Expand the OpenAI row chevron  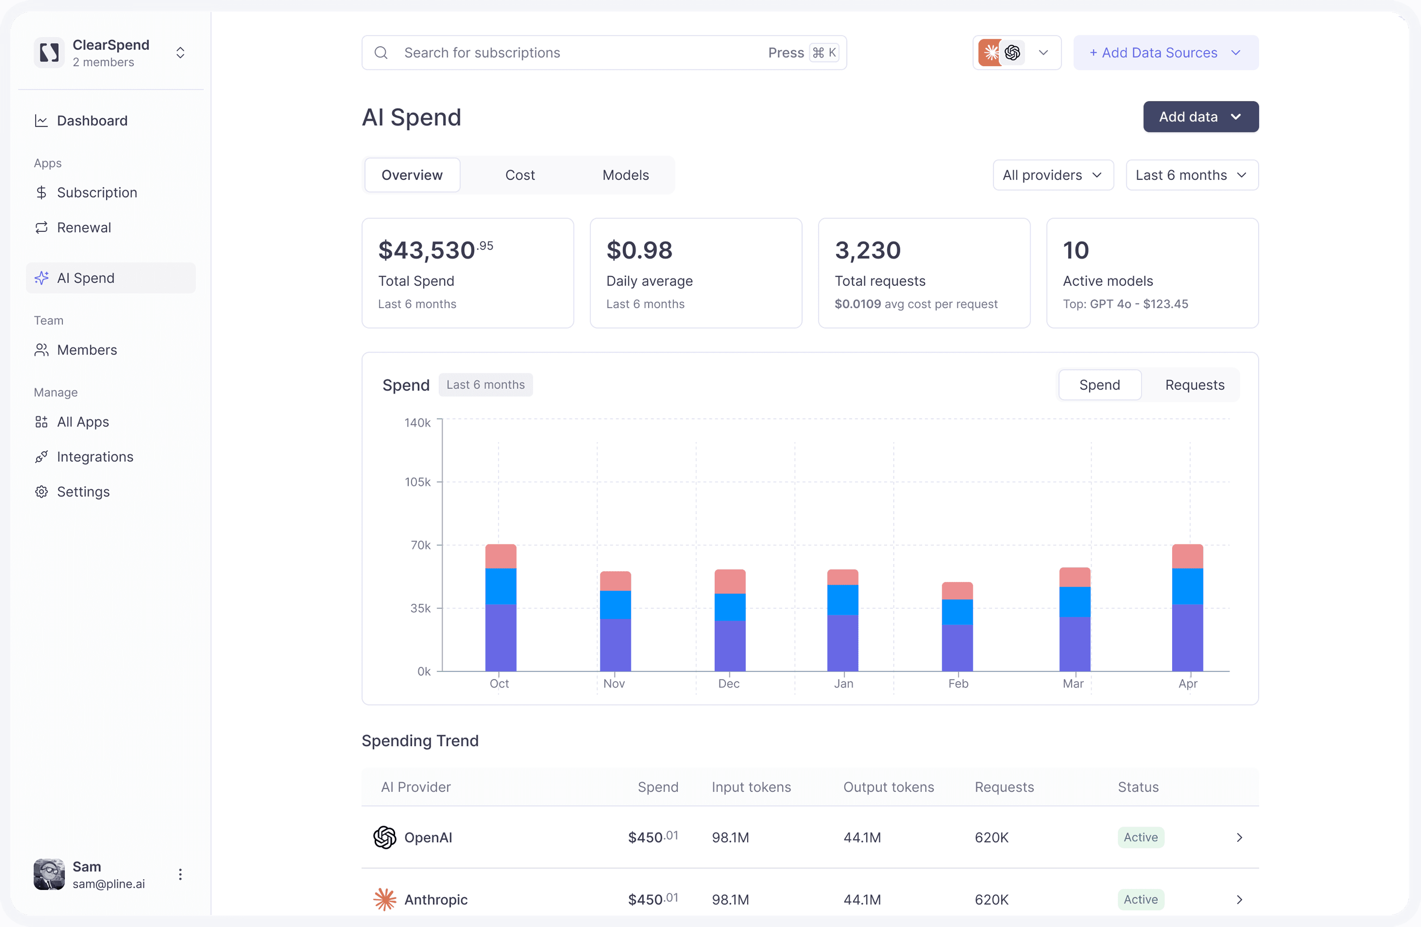pyautogui.click(x=1240, y=837)
